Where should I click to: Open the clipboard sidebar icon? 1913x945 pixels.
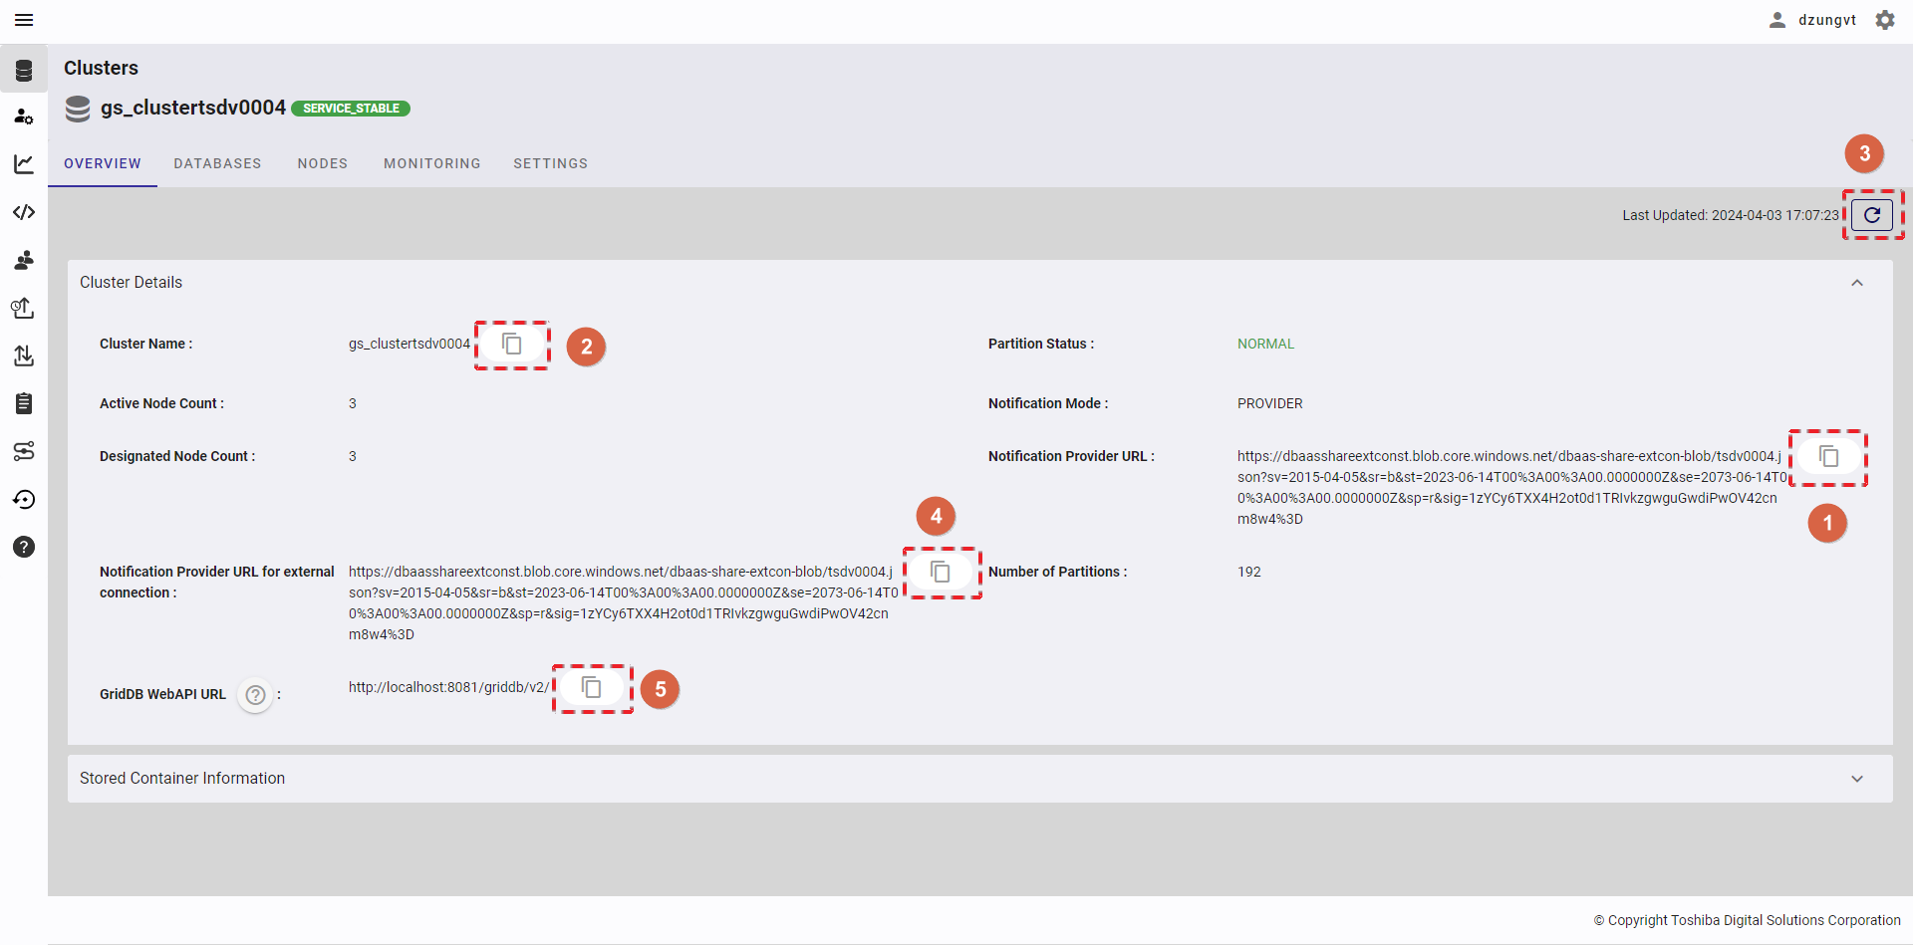pos(24,403)
